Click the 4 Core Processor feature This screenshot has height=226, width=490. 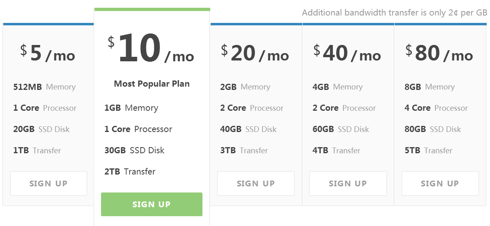click(436, 108)
